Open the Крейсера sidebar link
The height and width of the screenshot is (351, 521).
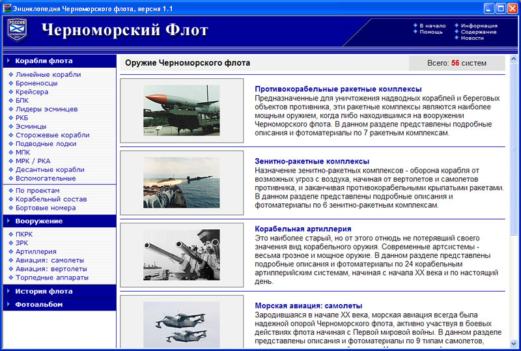[31, 92]
